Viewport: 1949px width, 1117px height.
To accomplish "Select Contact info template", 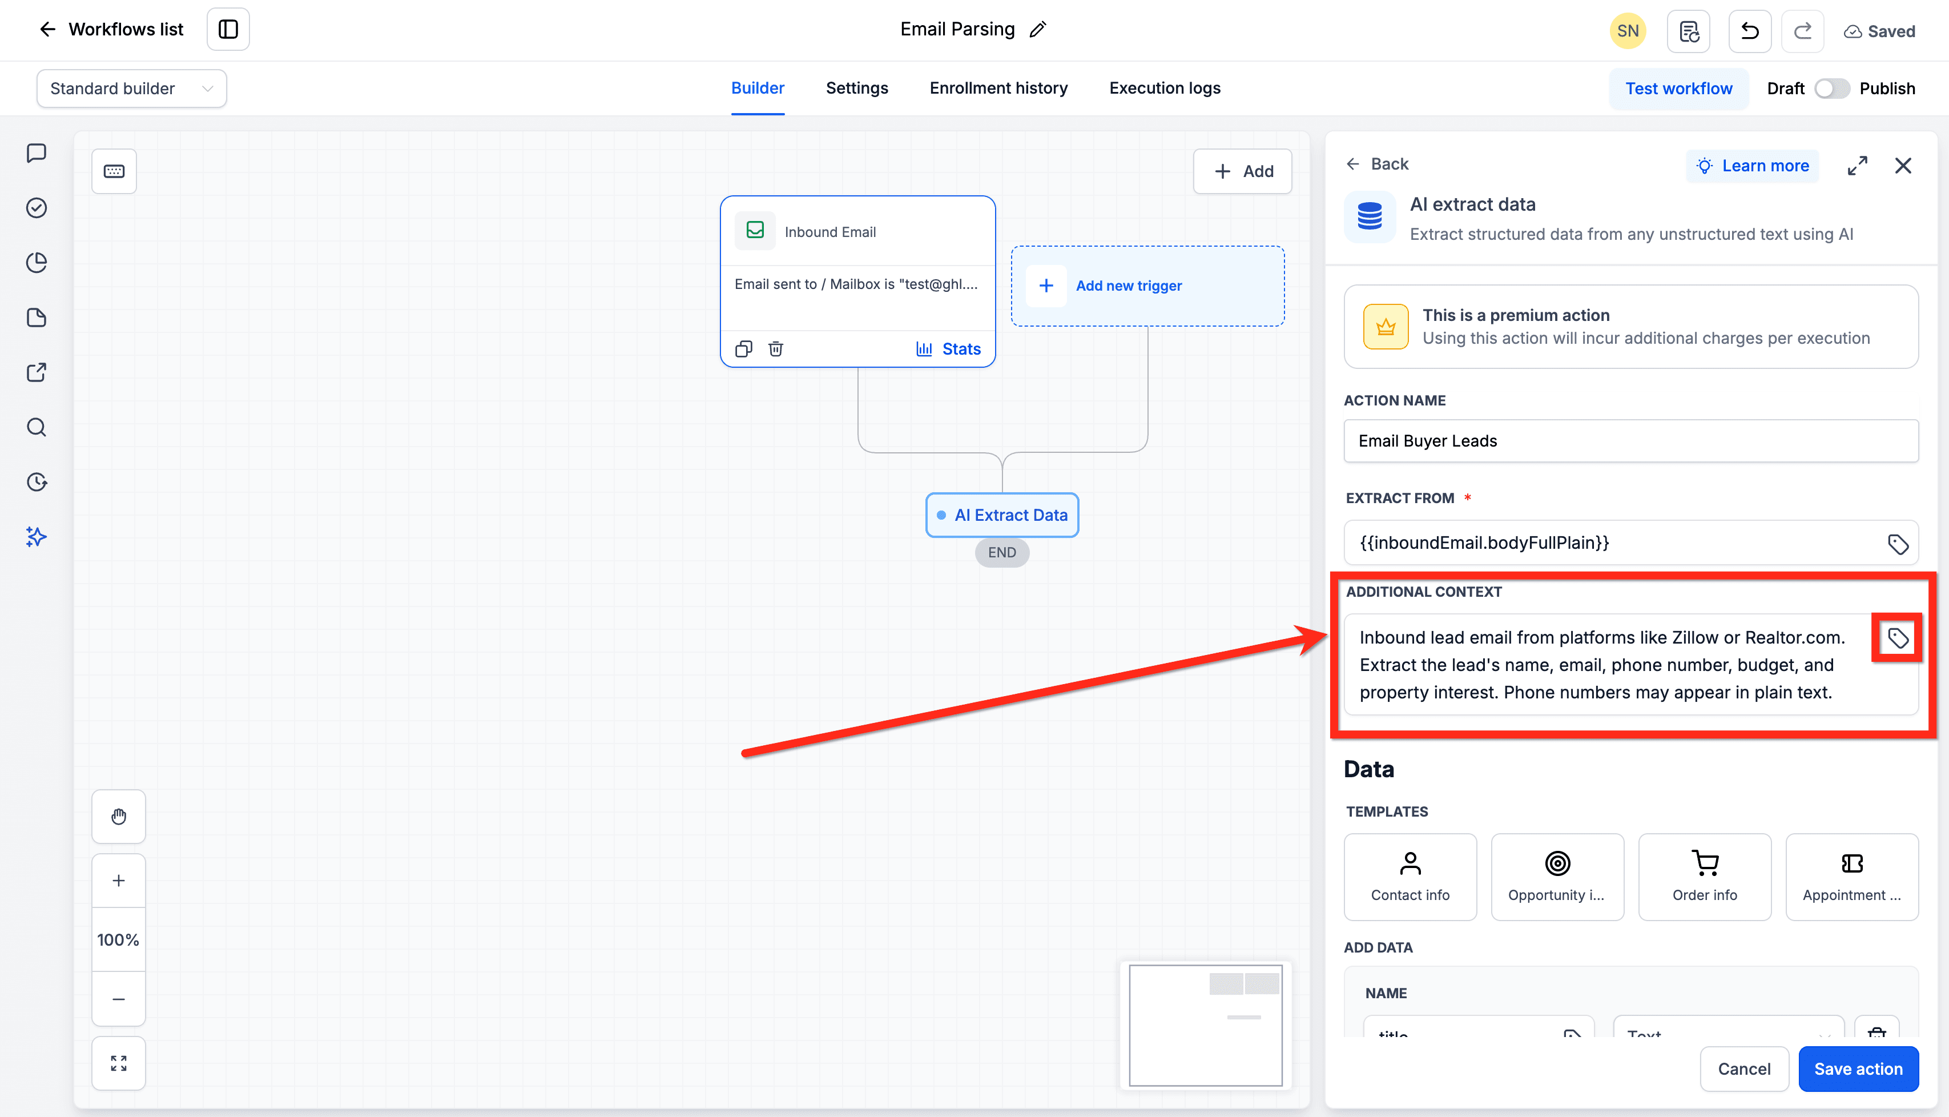I will (x=1410, y=877).
